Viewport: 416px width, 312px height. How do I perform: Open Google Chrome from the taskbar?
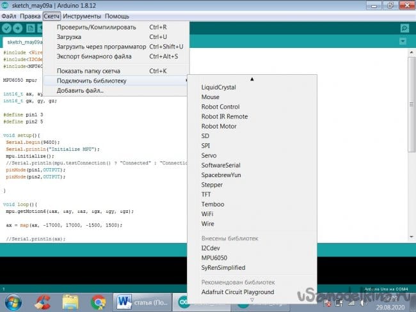pos(98,300)
